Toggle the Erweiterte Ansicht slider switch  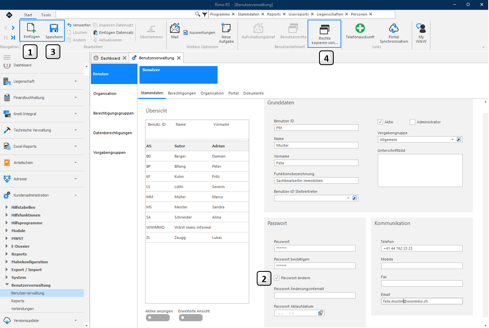coord(190,317)
